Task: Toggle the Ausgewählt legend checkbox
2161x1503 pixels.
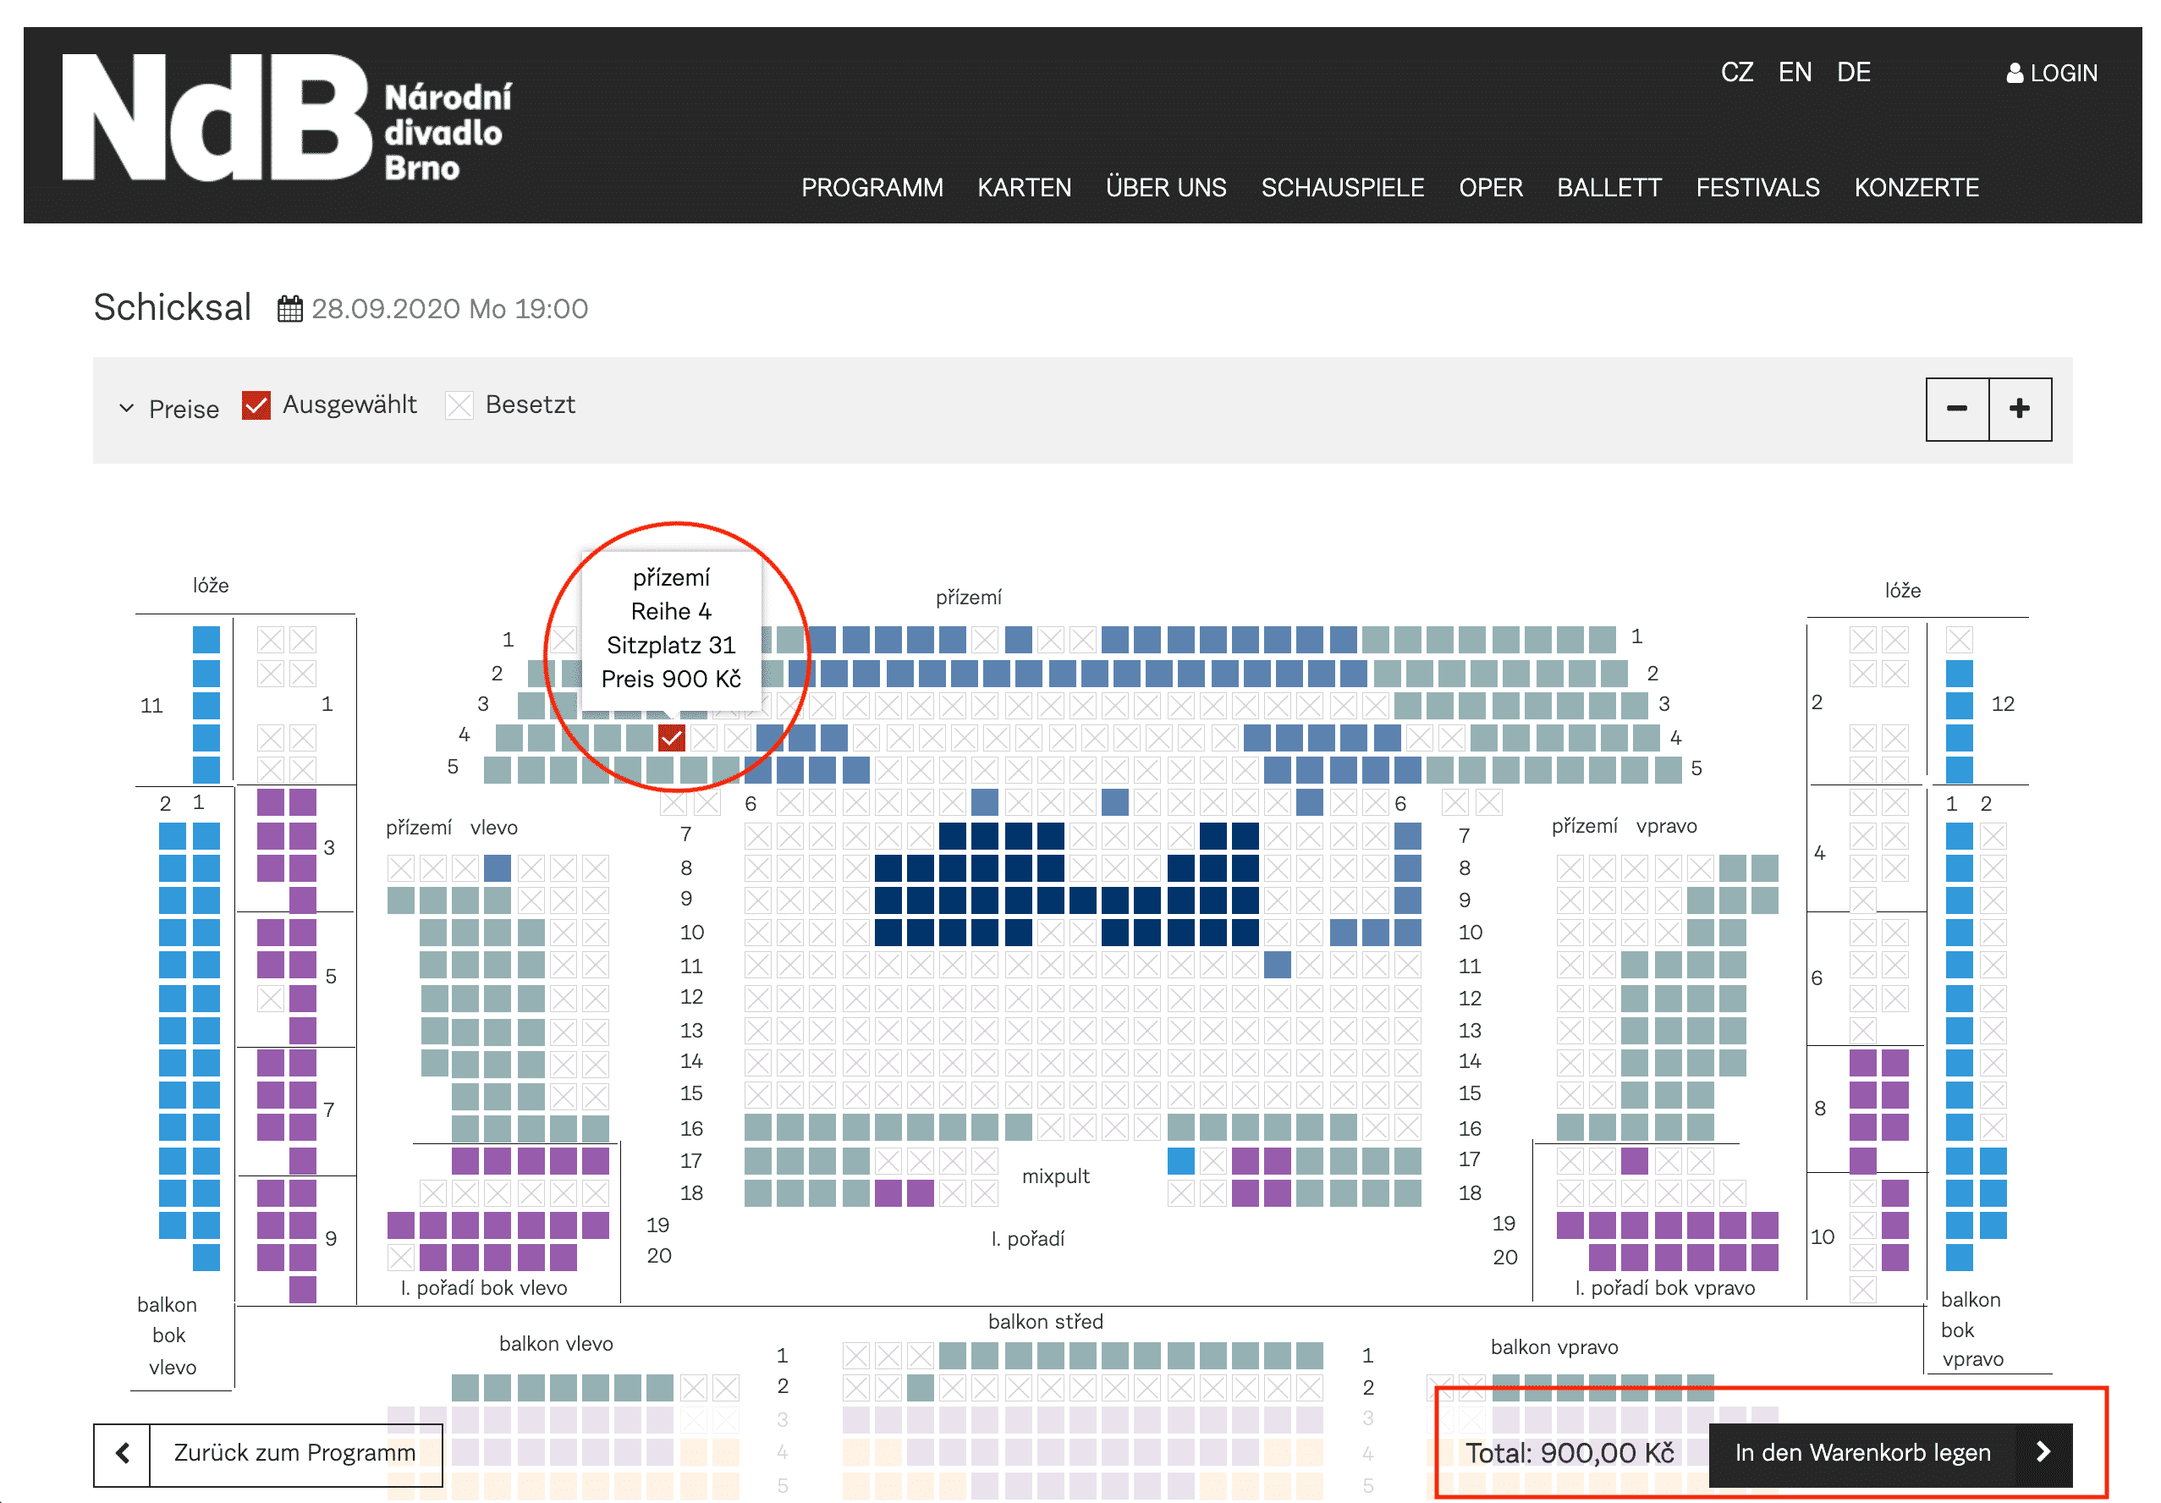Action: pos(256,405)
